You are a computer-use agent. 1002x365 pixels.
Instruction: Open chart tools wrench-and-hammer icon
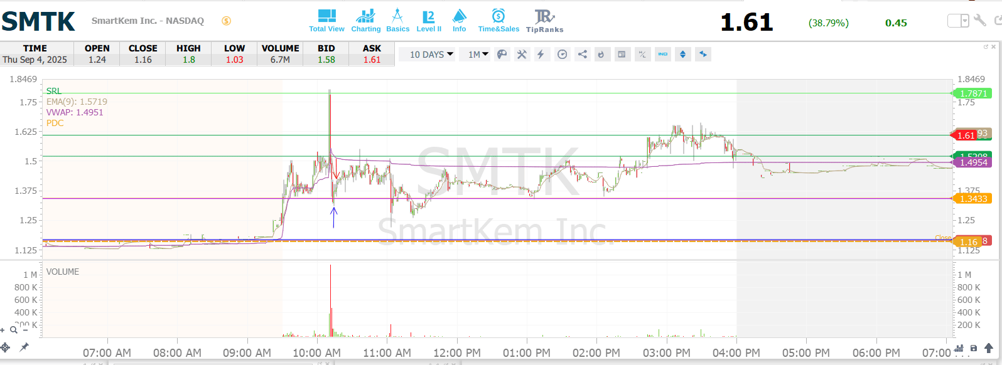click(522, 55)
